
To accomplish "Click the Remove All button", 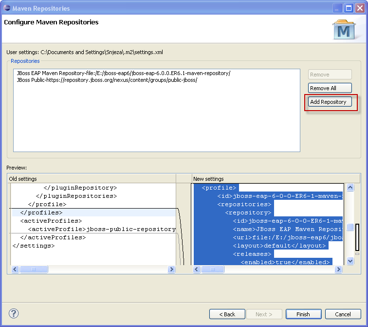I will 330,88.
